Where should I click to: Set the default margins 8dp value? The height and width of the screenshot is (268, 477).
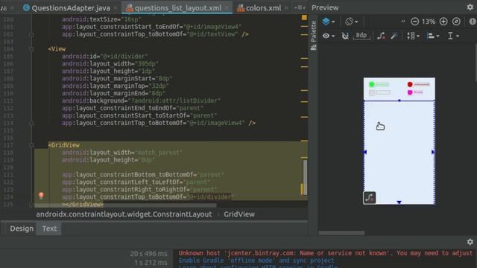point(361,36)
